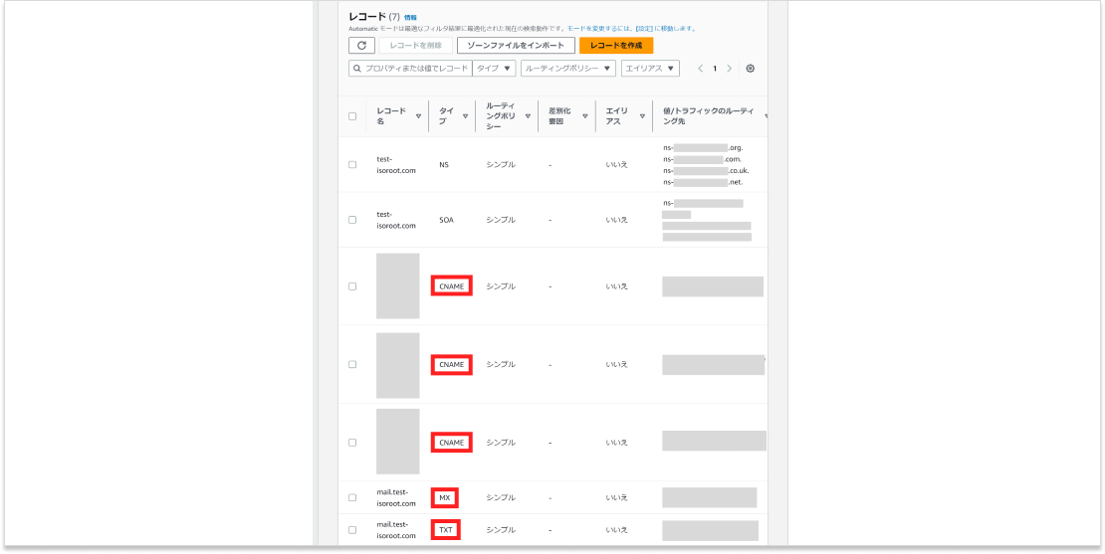The width and height of the screenshot is (1105, 554).
Task: Sort by レコード名 column arrow
Action: [418, 116]
